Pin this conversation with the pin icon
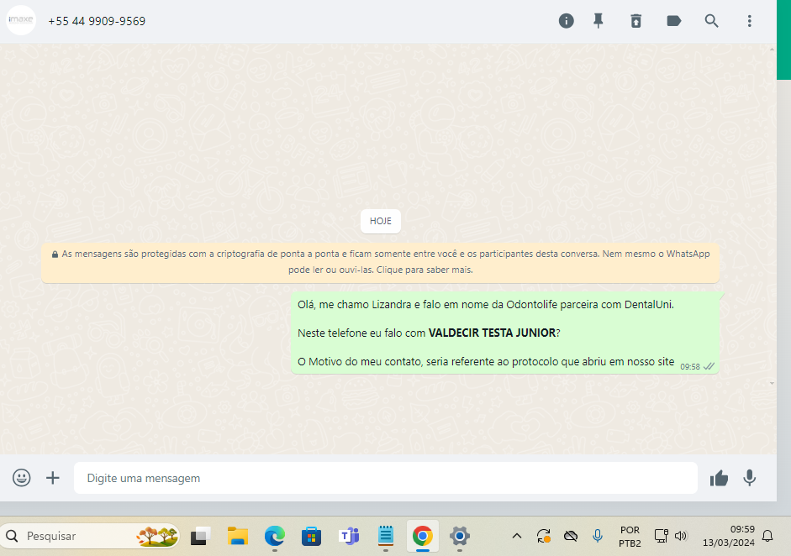This screenshot has width=791, height=556. (599, 21)
